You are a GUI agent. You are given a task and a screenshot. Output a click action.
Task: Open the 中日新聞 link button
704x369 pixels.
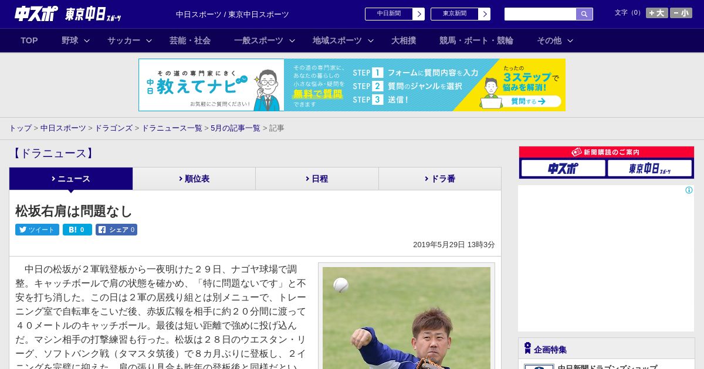pos(395,14)
